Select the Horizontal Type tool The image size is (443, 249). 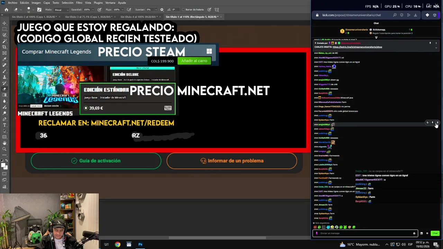pos(4,125)
